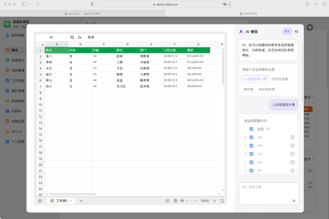The image size is (329, 219).
Task: Click drag handle of 性别 column row
Action: 245,145
